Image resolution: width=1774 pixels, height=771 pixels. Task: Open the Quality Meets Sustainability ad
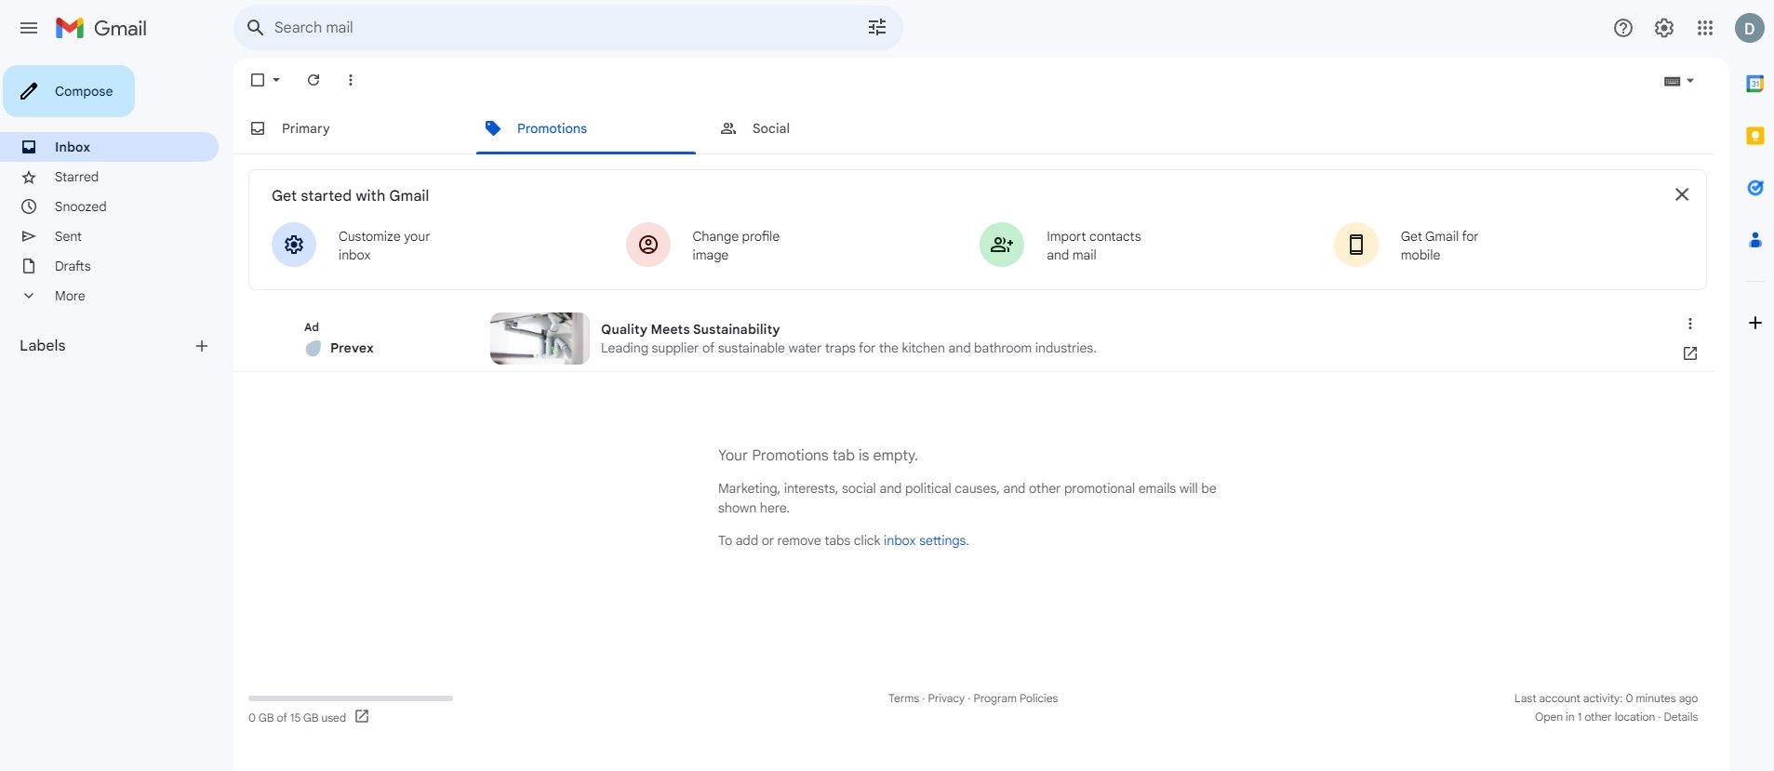(x=690, y=329)
